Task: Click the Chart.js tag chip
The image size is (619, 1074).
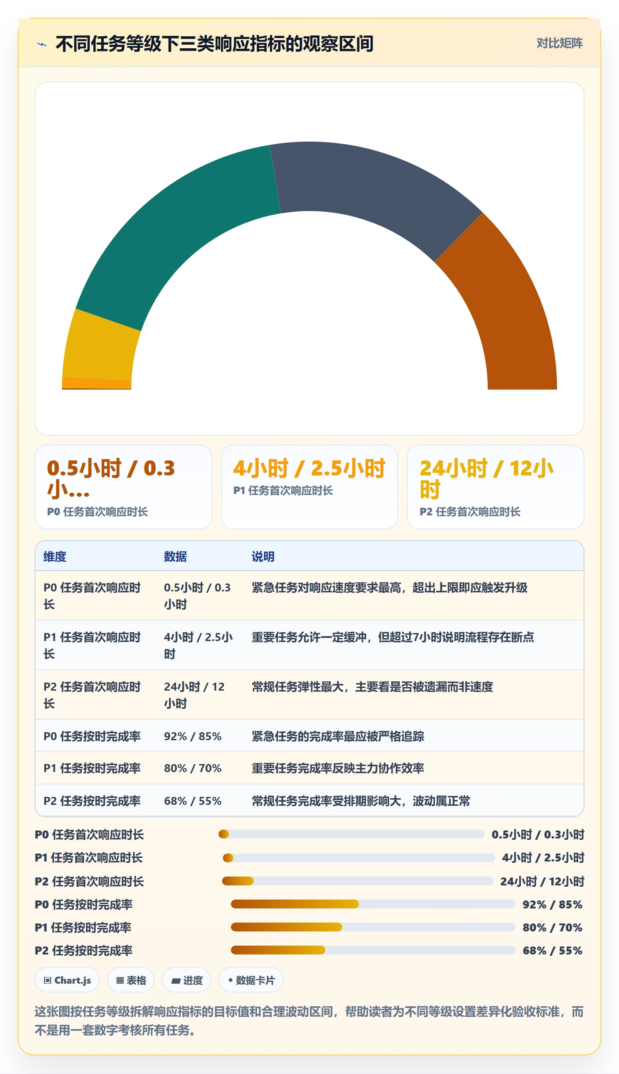Action: point(67,980)
